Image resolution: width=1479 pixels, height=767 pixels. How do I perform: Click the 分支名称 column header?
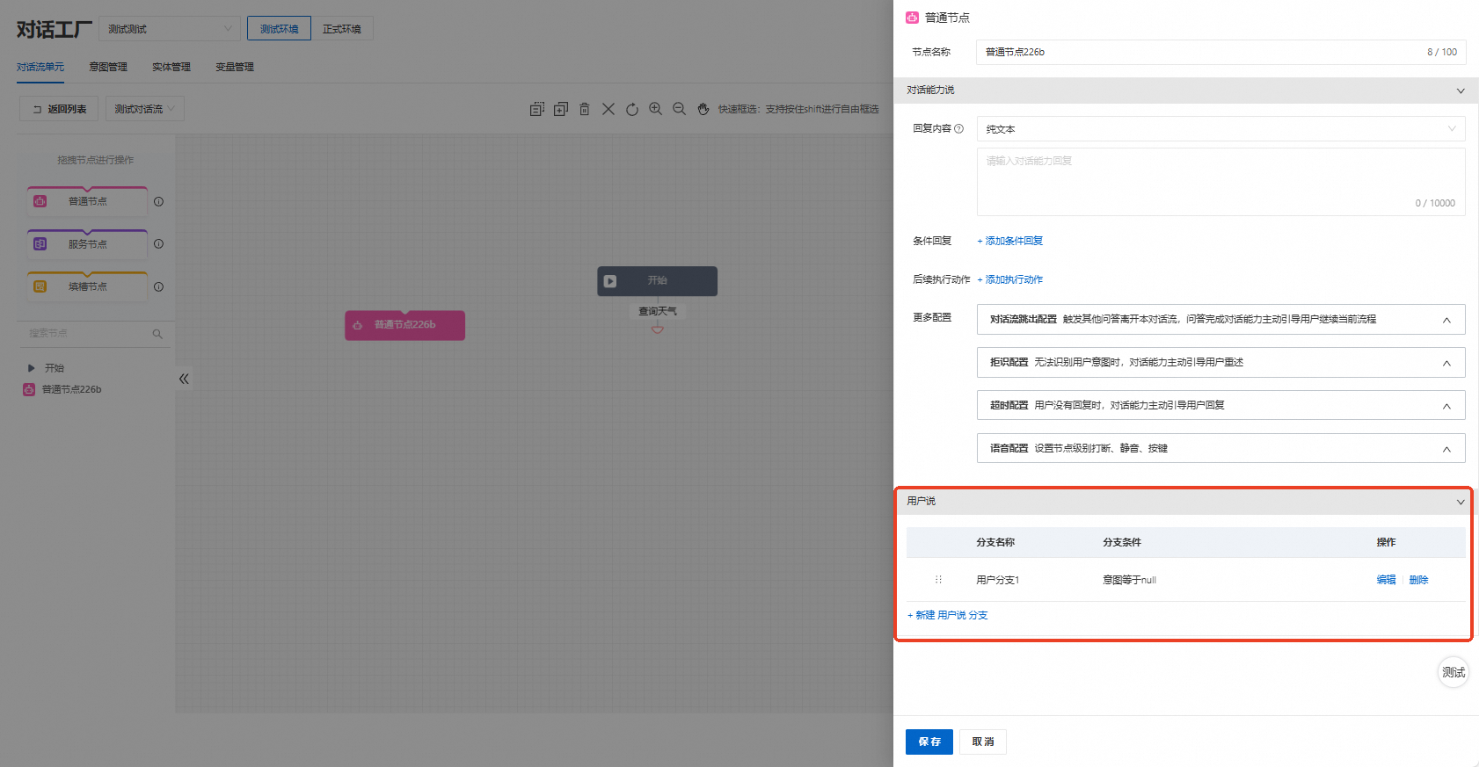click(x=995, y=542)
